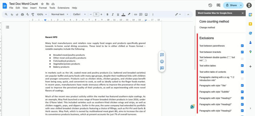
Task: Open version history clock icon
Action: (210, 5)
